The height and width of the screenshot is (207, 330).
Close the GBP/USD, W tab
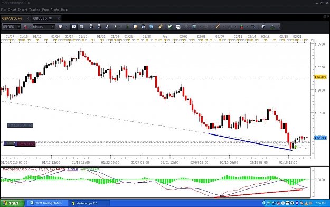coord(59,19)
